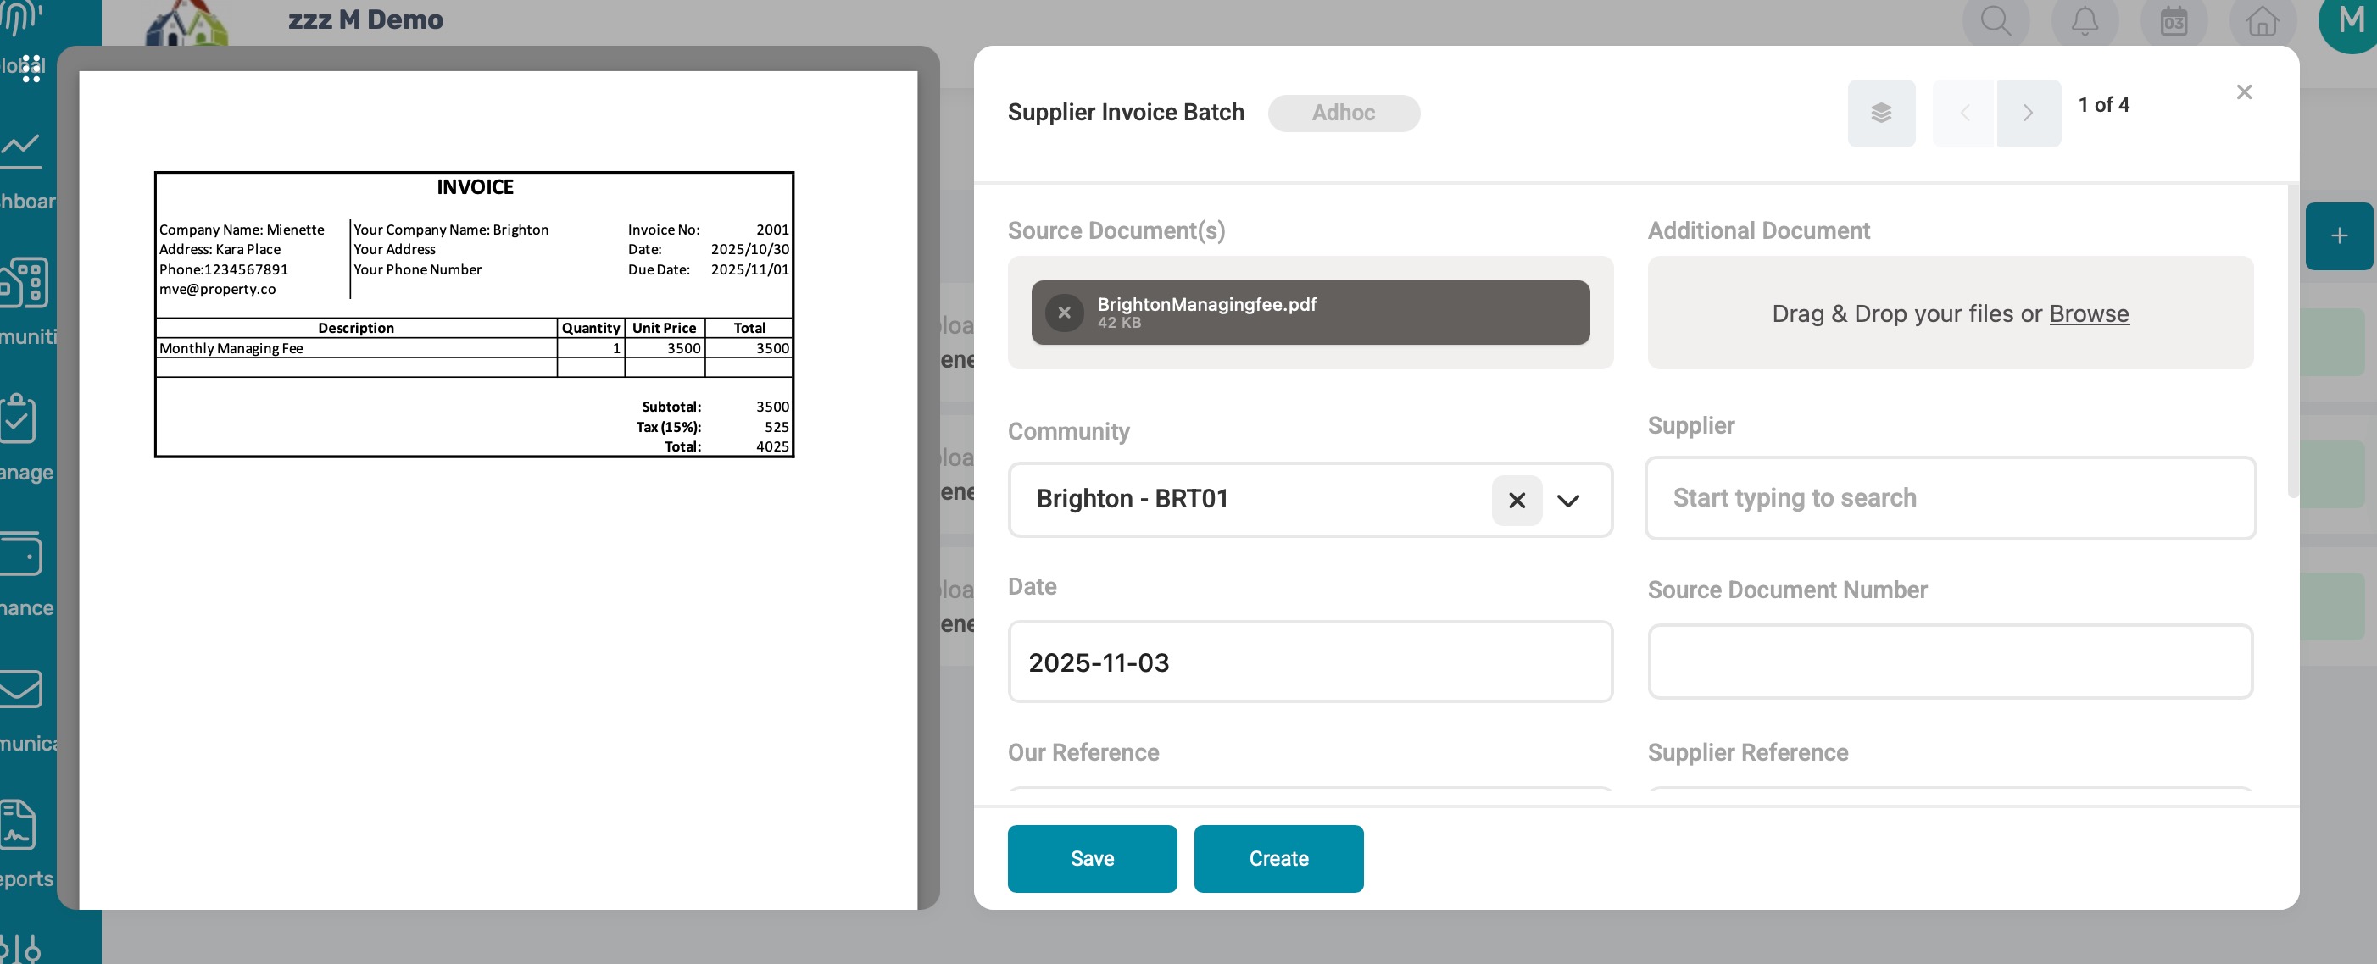Open notifications bell icon
Viewport: 2377px width, 964px height.
(2085, 20)
